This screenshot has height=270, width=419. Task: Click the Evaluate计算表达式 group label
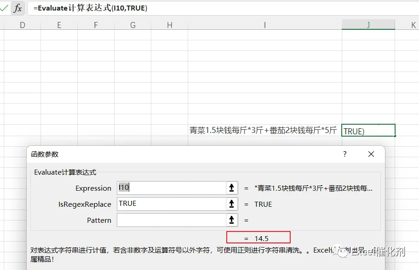65,172
